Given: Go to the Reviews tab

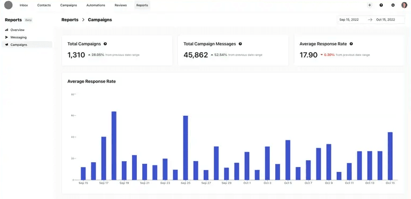Looking at the screenshot, I should tap(121, 5).
